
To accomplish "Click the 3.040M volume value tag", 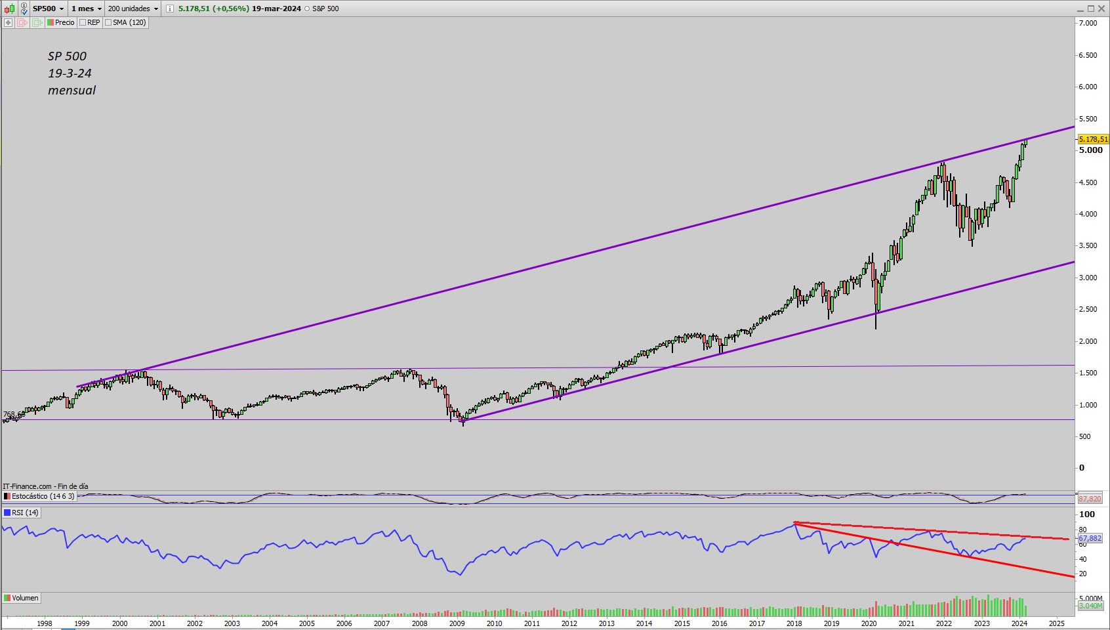I will point(1090,606).
